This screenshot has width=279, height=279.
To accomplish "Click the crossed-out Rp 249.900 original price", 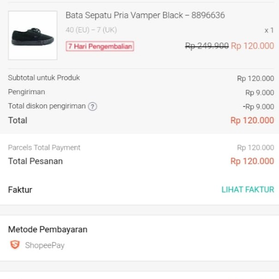I will (x=206, y=46).
